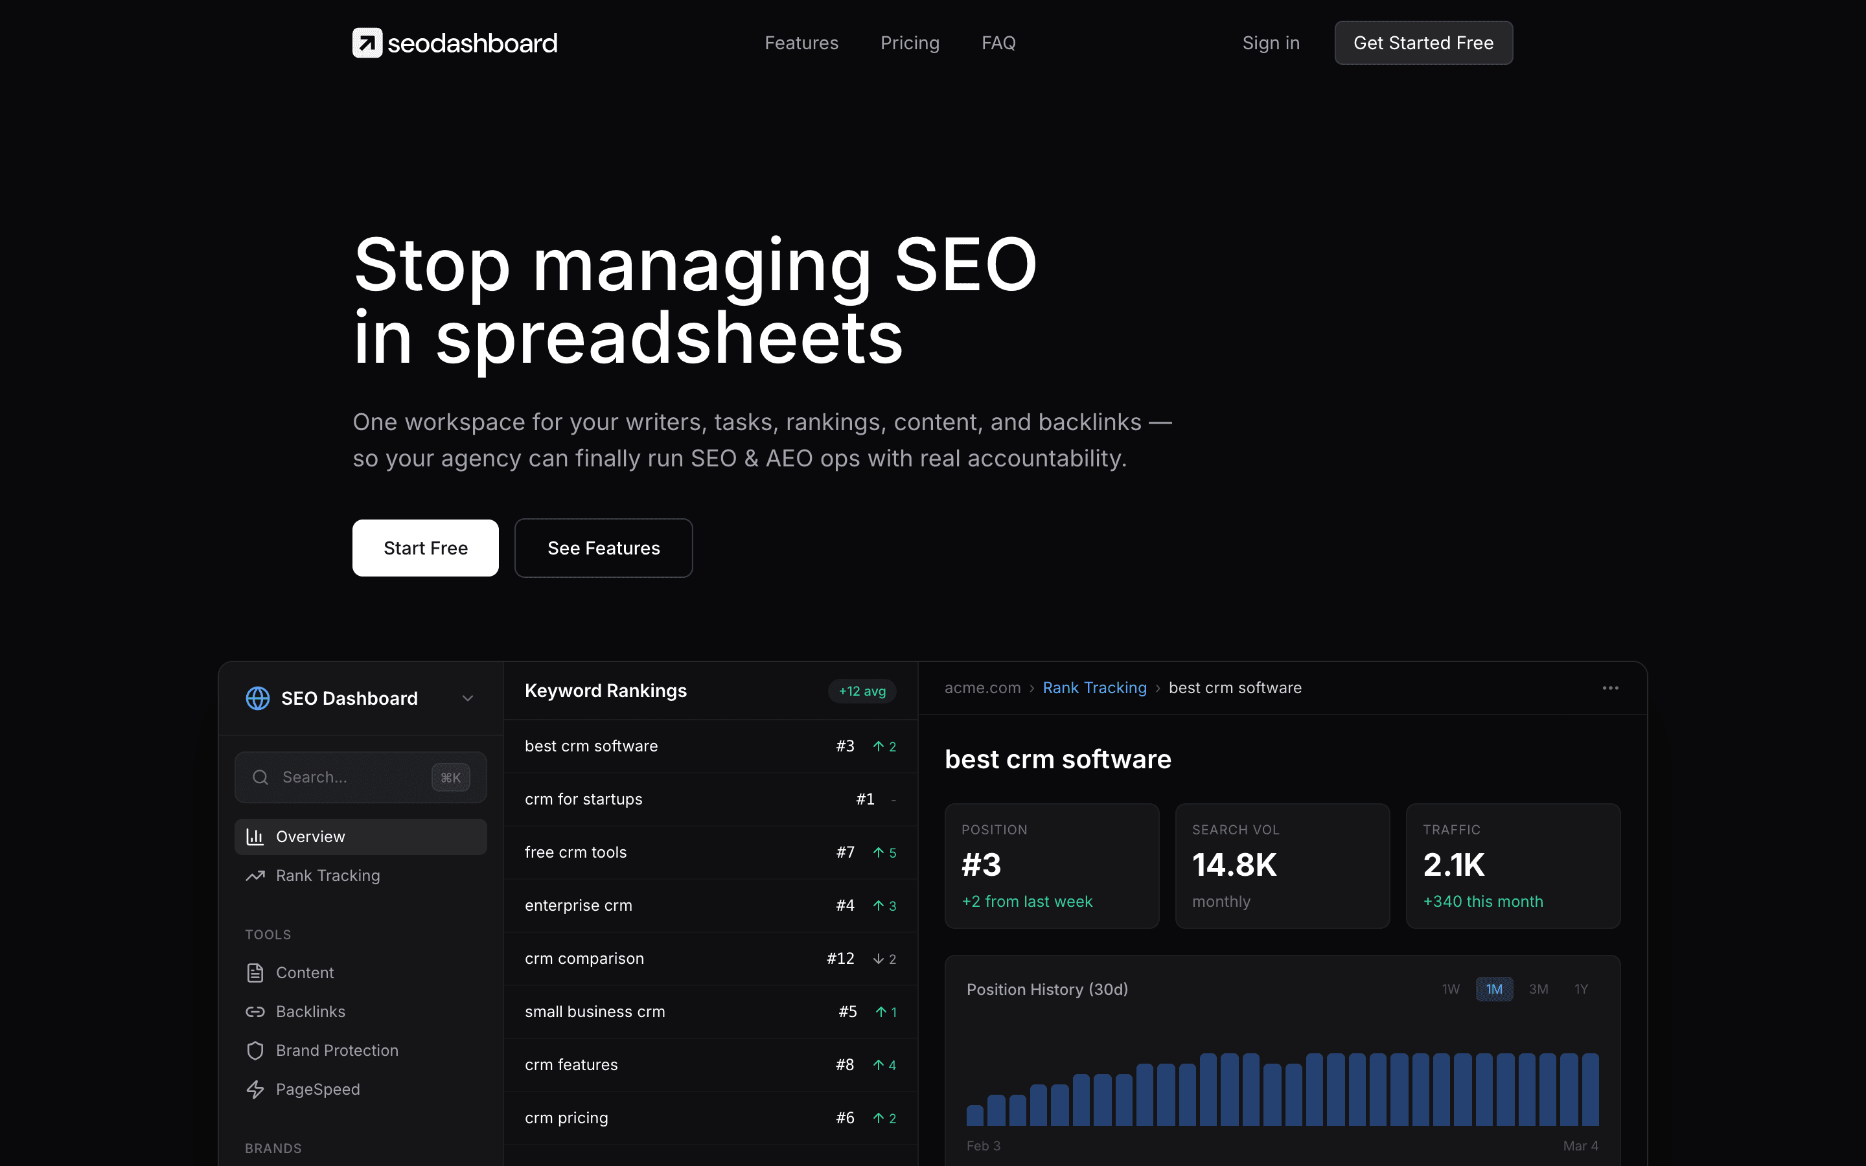Click the search magnifier icon
The image size is (1866, 1166).
click(260, 777)
